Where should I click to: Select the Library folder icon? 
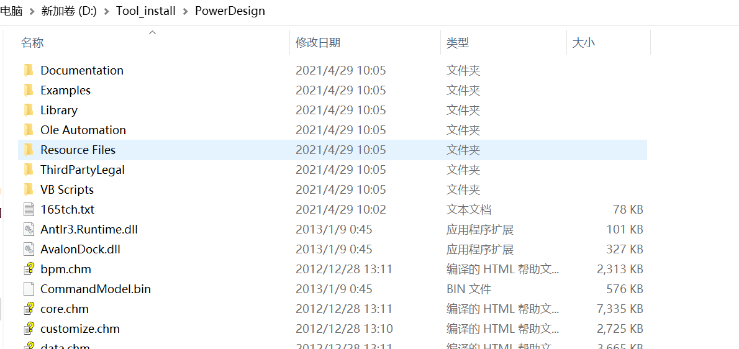tap(29, 110)
